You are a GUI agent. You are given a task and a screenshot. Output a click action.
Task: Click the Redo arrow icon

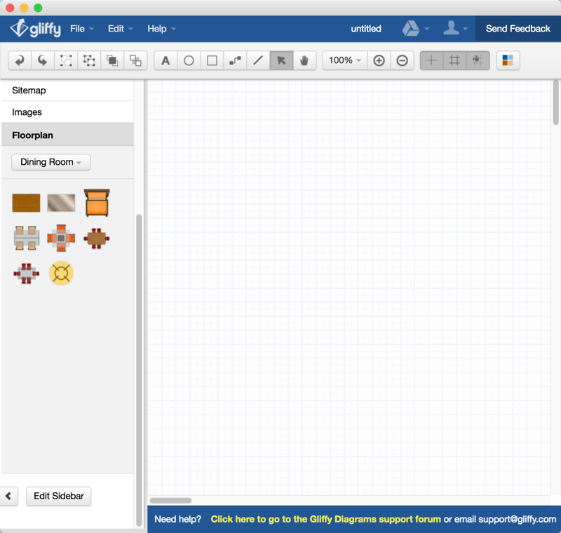(x=43, y=60)
